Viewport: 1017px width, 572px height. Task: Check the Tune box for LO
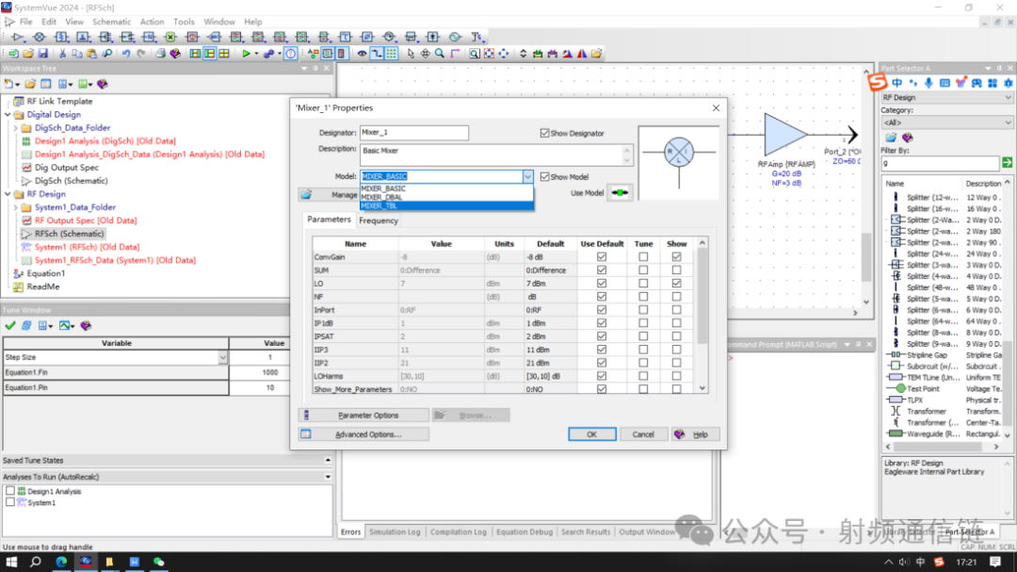click(643, 284)
